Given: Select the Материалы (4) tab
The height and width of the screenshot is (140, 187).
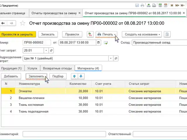Looking at the screenshot, I should tap(88, 68).
